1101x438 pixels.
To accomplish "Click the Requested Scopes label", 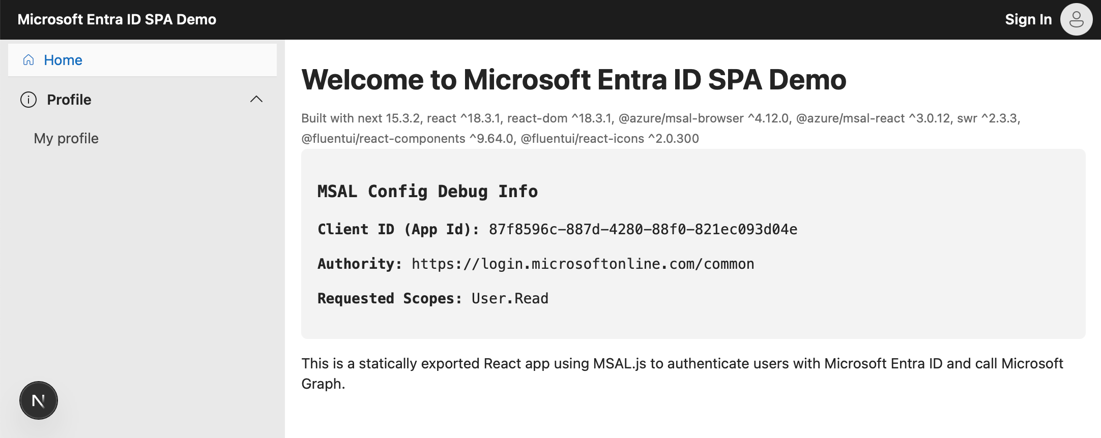I will (390, 298).
